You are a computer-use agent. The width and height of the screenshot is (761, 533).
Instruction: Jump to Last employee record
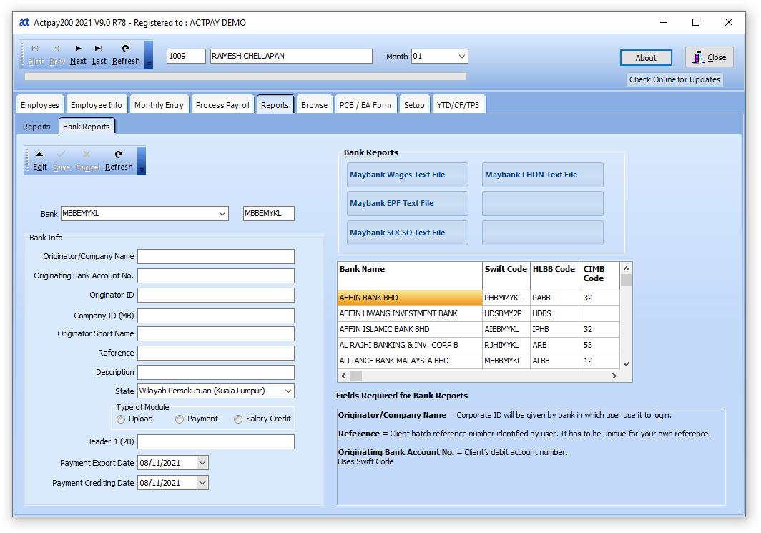pos(99,54)
